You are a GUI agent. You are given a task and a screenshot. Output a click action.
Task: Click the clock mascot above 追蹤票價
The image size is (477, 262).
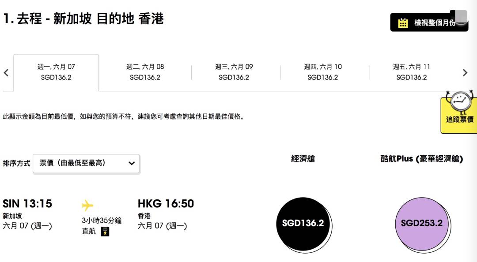(460, 101)
